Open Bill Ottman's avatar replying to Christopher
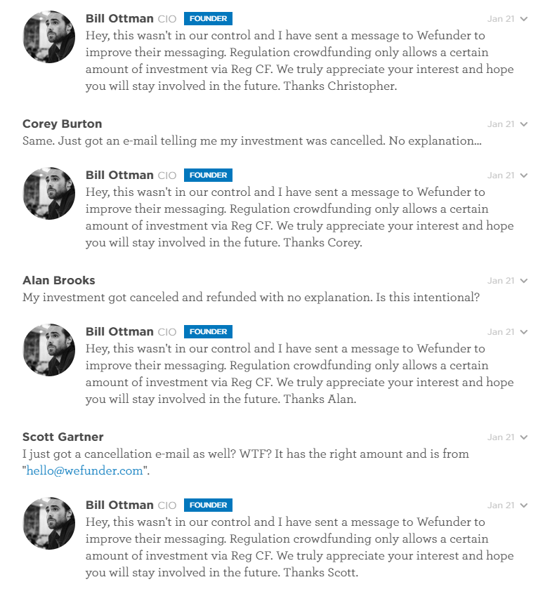The width and height of the screenshot is (550, 589). click(x=49, y=37)
